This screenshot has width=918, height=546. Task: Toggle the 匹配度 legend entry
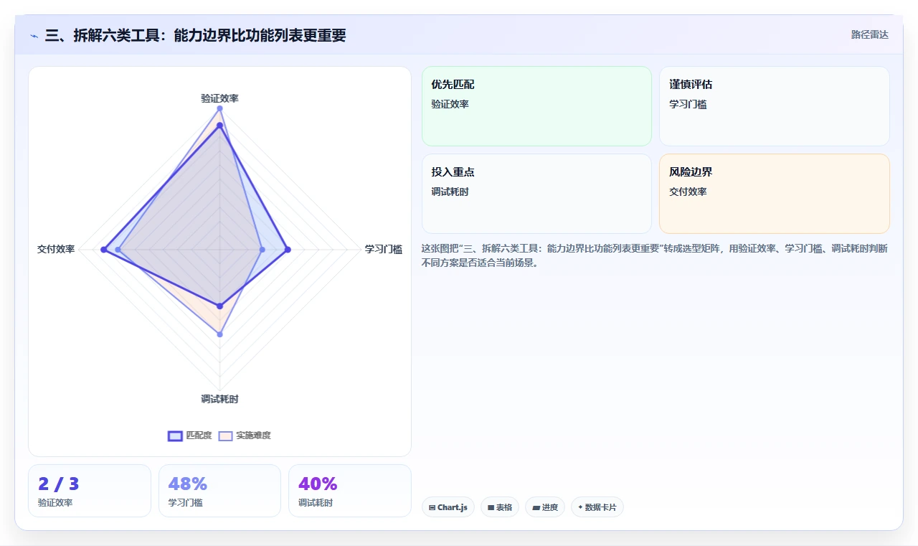point(190,436)
